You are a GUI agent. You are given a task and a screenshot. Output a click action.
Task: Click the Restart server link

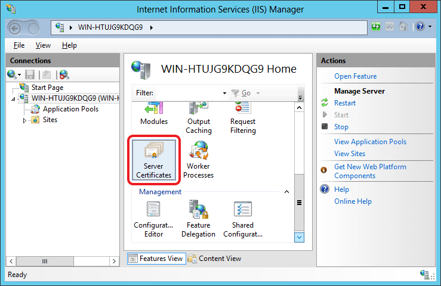point(345,103)
